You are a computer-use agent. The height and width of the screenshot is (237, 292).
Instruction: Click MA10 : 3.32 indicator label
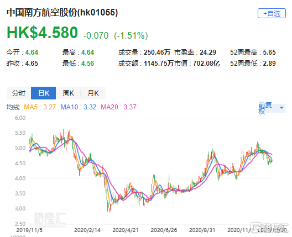(79, 107)
